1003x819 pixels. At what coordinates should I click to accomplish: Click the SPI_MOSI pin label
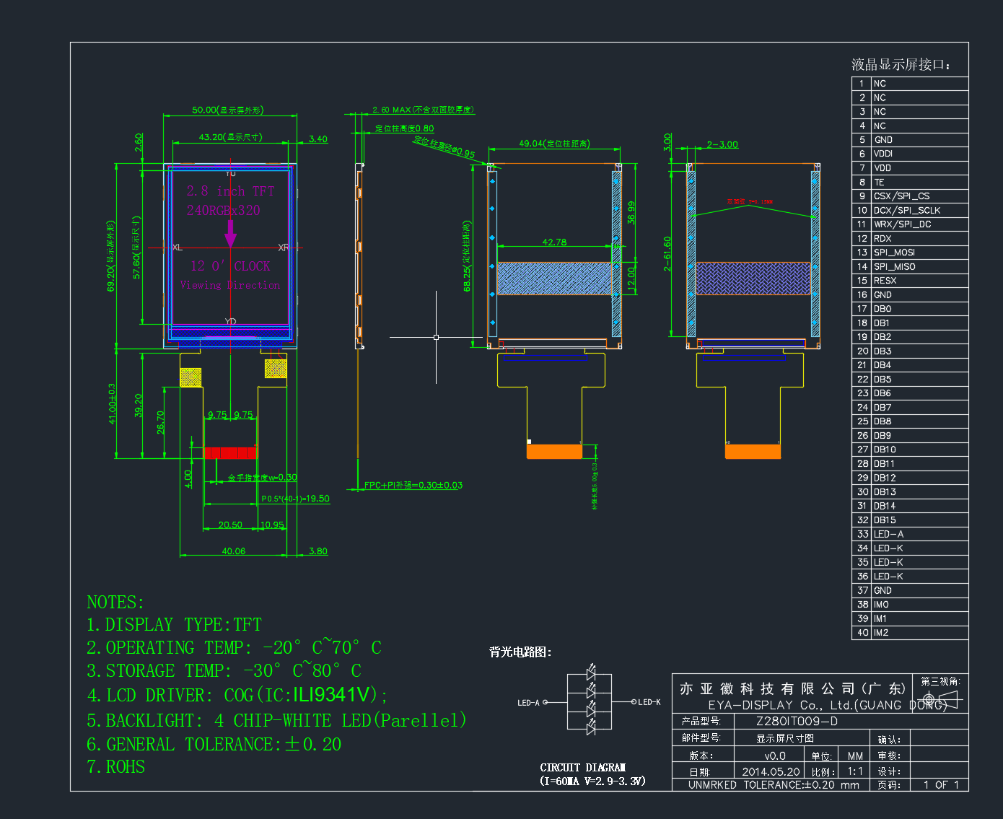tap(895, 253)
